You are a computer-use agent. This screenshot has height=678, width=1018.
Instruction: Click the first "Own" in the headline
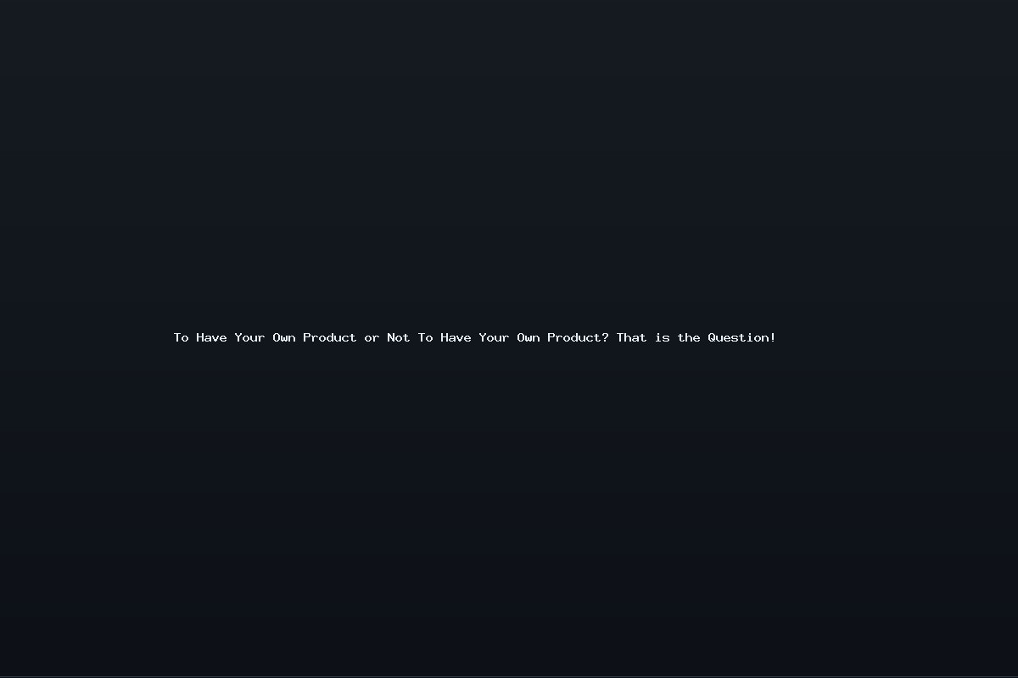pyautogui.click(x=283, y=337)
